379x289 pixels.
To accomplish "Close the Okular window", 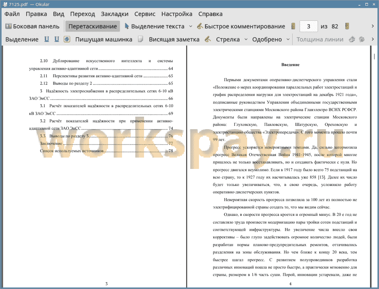I will pyautogui.click(x=373, y=4).
